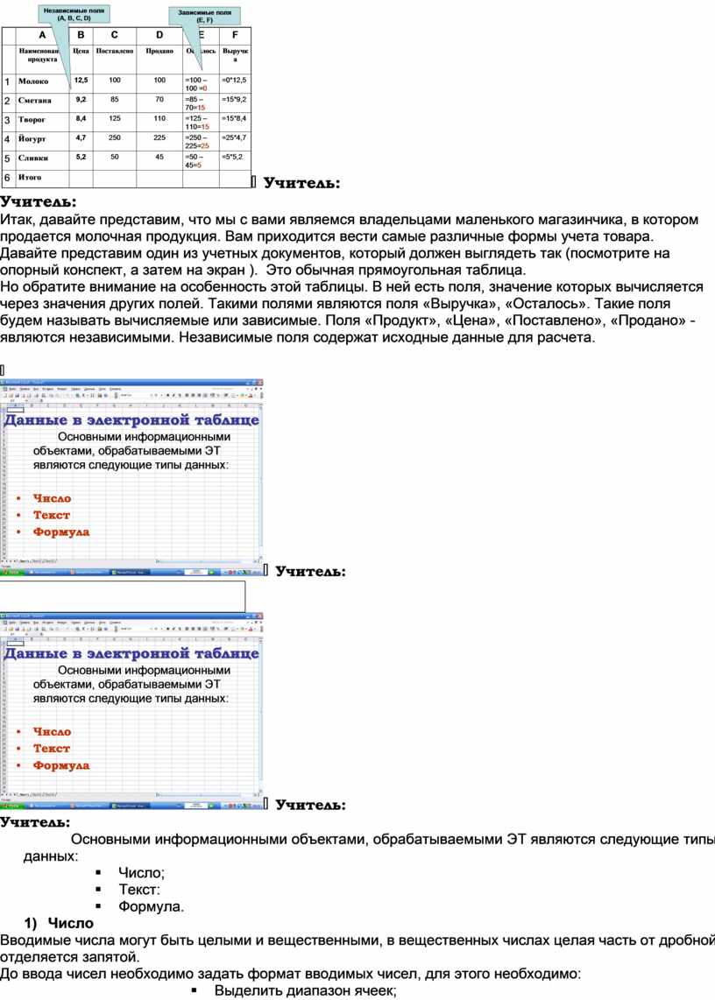Screen dimensions: 715x1000
Task: Click the 'Сметана' product cell
Action: click(x=43, y=103)
